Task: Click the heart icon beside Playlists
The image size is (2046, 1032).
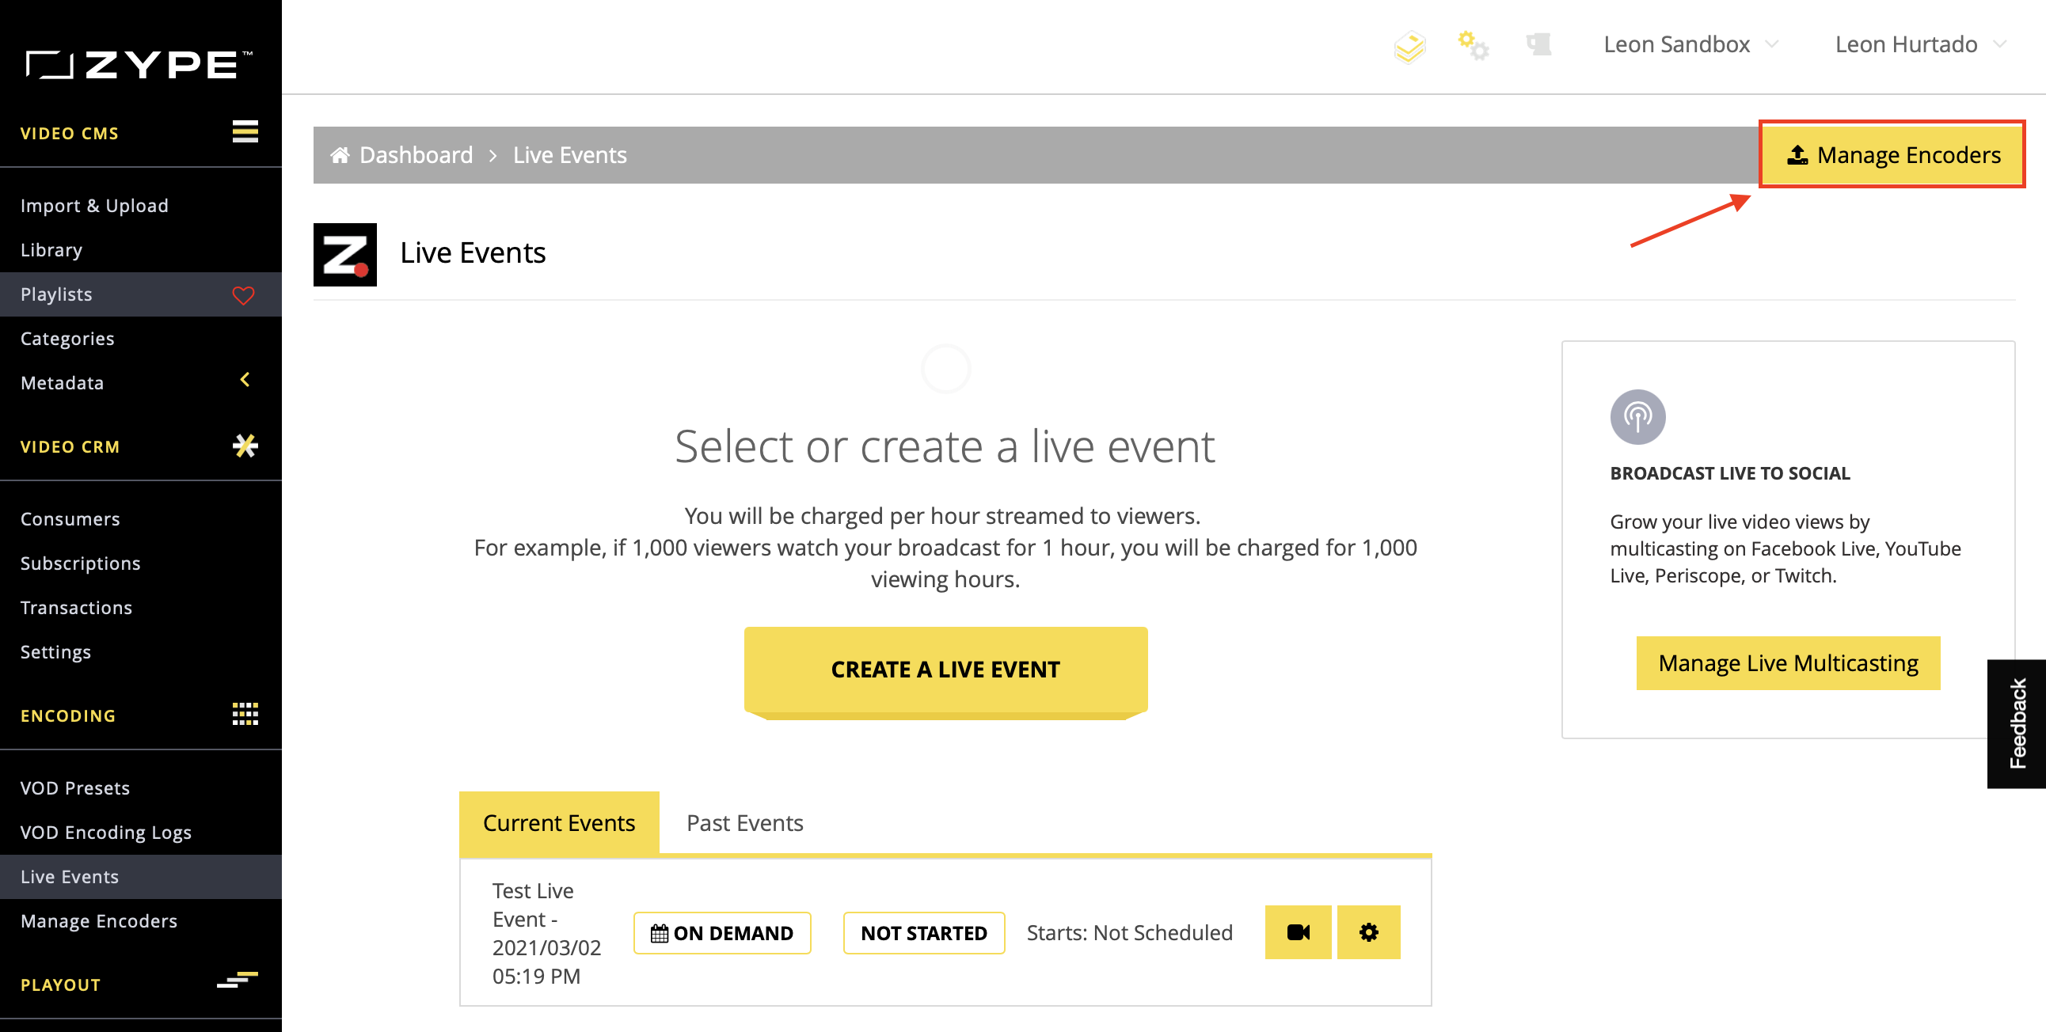Action: [243, 295]
